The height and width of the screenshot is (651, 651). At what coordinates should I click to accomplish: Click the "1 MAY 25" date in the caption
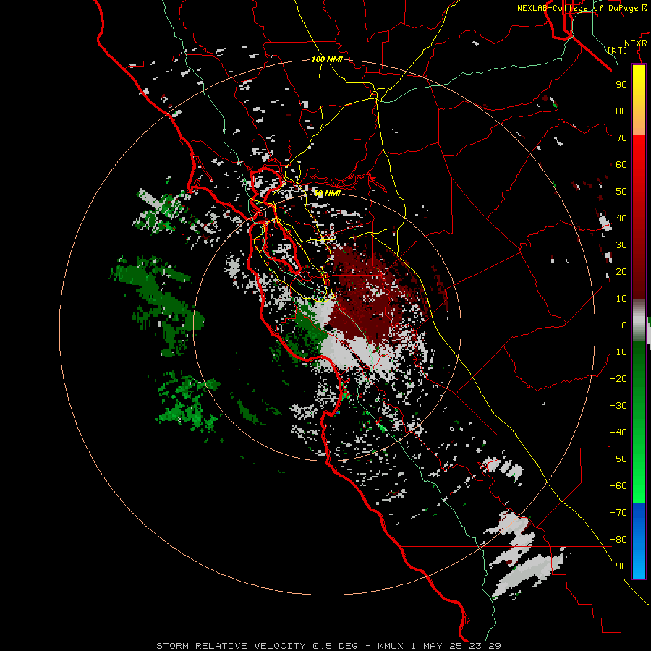click(x=437, y=646)
